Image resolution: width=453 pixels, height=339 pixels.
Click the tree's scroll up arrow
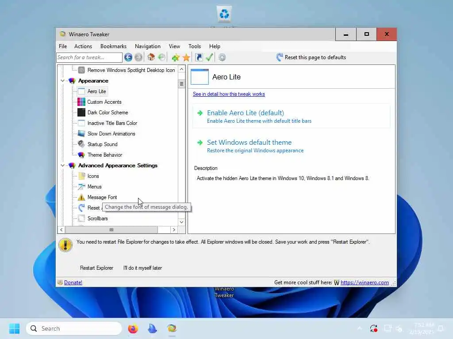(x=181, y=69)
